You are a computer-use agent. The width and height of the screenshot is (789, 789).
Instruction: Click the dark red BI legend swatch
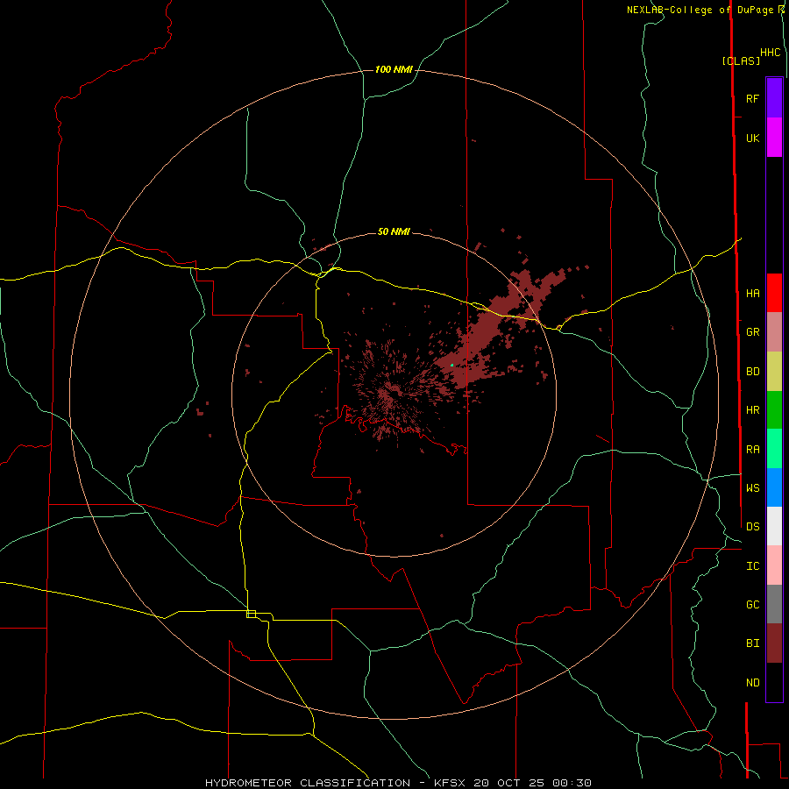click(x=774, y=643)
